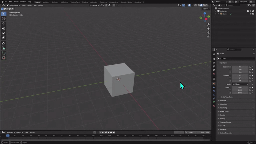Viewport: 256px width, 144px height.
Task: Click the Rotation X value field
Action: 240,75
